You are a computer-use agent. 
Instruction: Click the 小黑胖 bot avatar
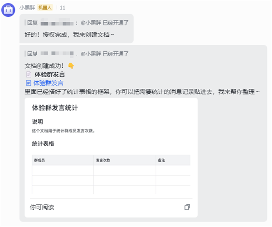(x=9, y=9)
